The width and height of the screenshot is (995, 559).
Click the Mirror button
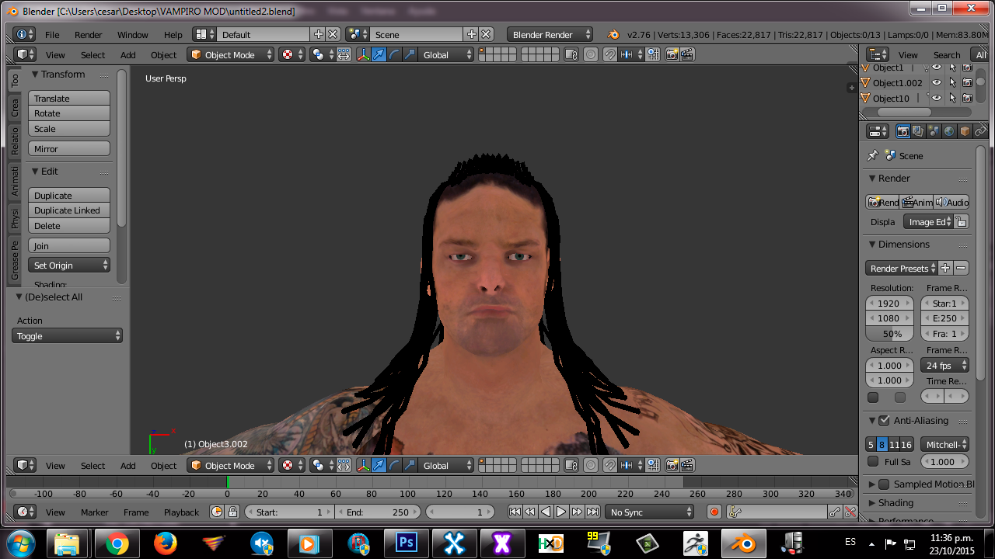pos(69,148)
